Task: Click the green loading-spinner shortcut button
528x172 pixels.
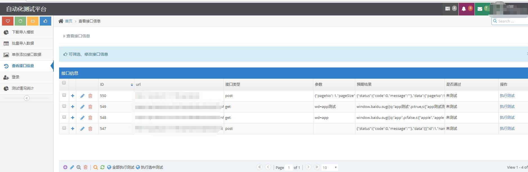Action: [x=20, y=21]
